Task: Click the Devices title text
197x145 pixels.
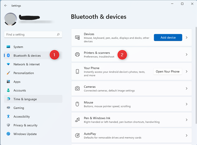Action: (x=89, y=34)
